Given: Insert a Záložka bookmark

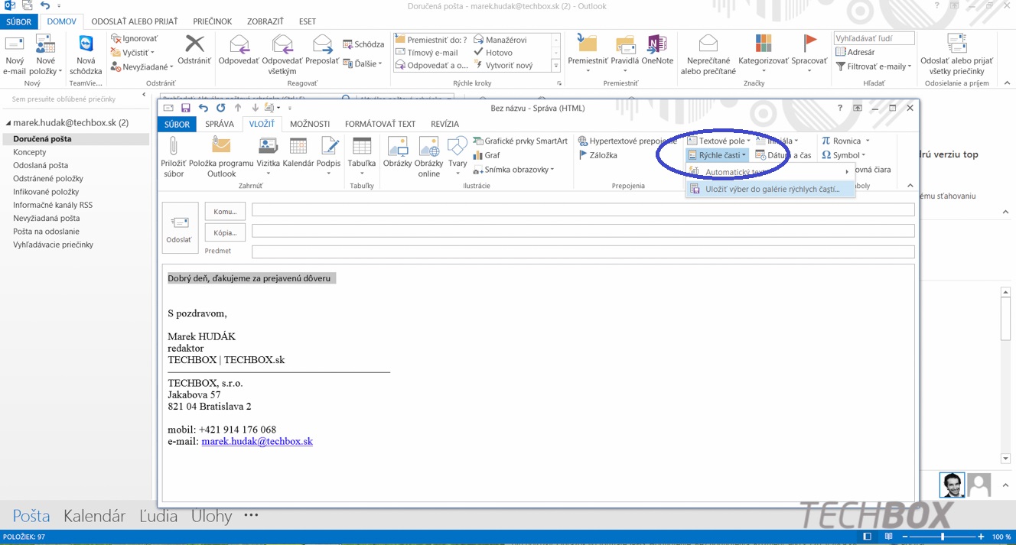Looking at the screenshot, I should tap(598, 155).
